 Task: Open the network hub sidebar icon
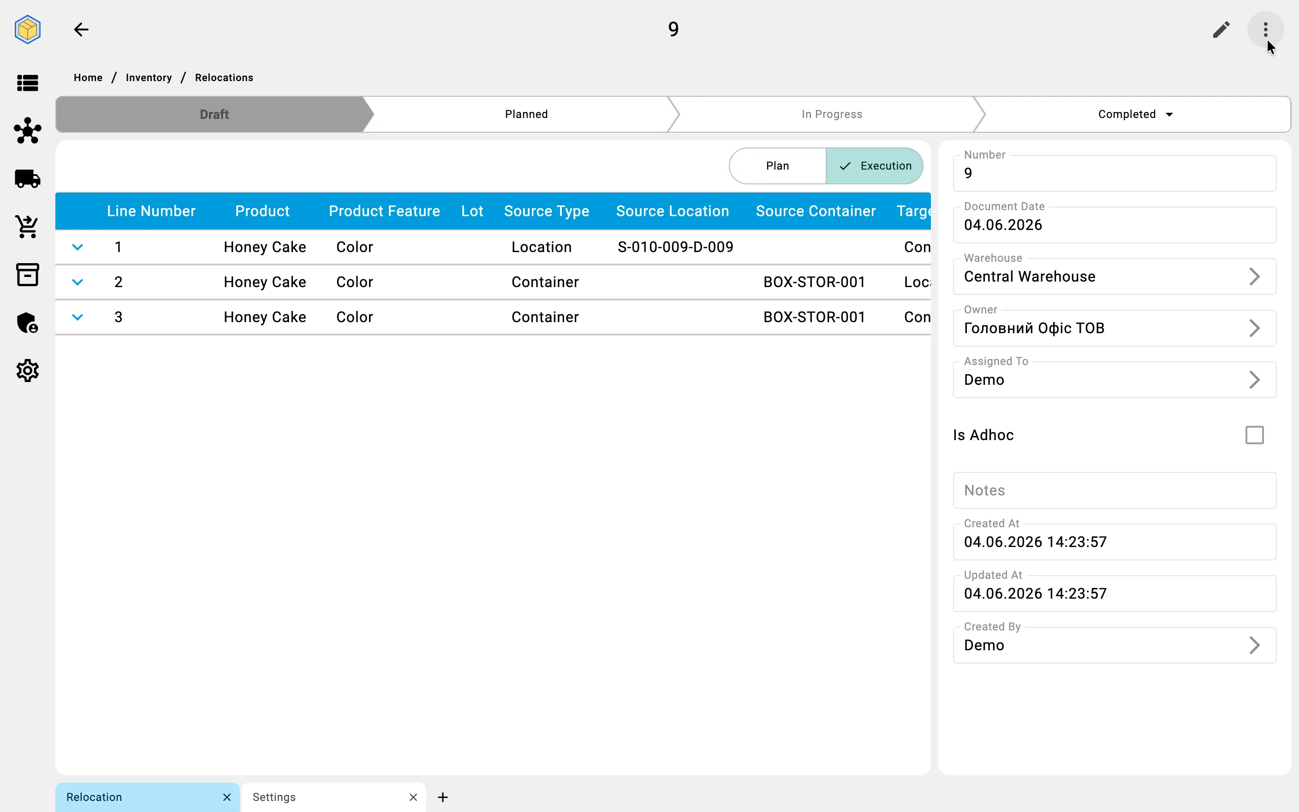pyautogui.click(x=27, y=130)
